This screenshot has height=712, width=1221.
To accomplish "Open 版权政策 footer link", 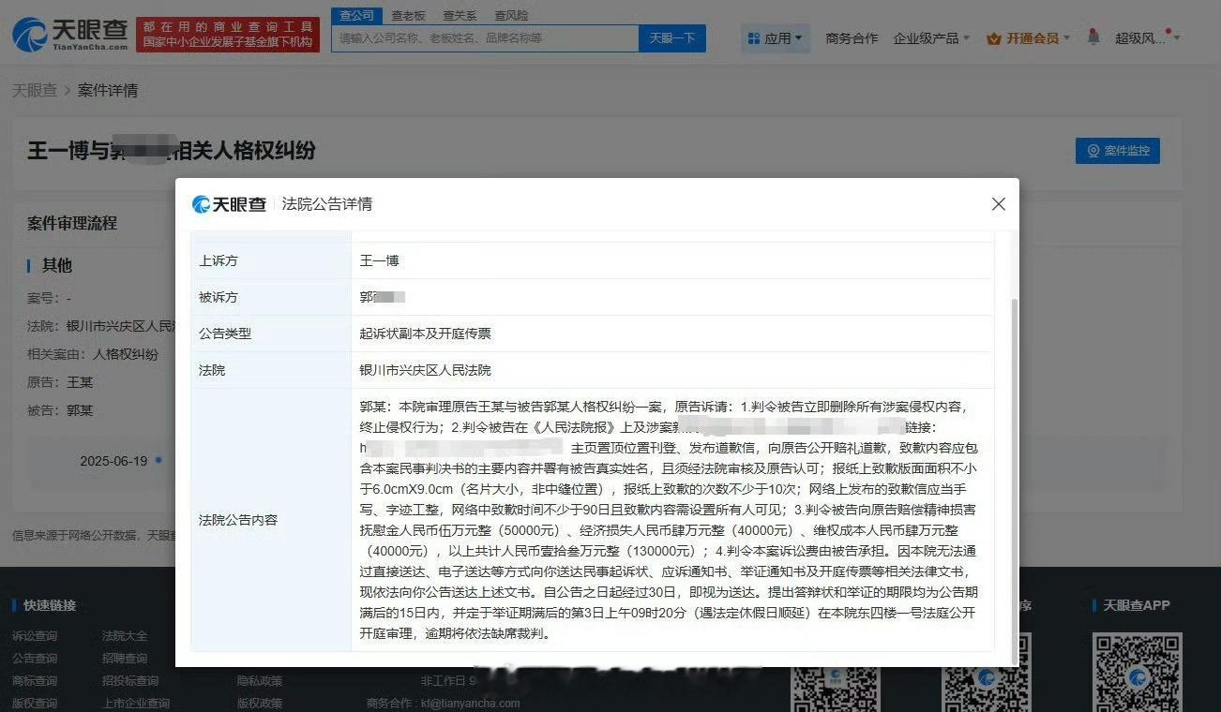I will pyautogui.click(x=260, y=704).
